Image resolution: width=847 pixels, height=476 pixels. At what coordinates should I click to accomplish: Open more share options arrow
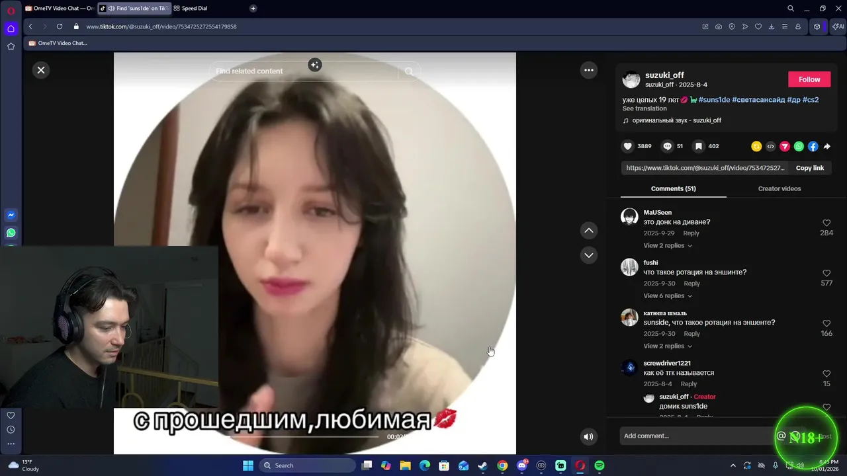tap(826, 146)
